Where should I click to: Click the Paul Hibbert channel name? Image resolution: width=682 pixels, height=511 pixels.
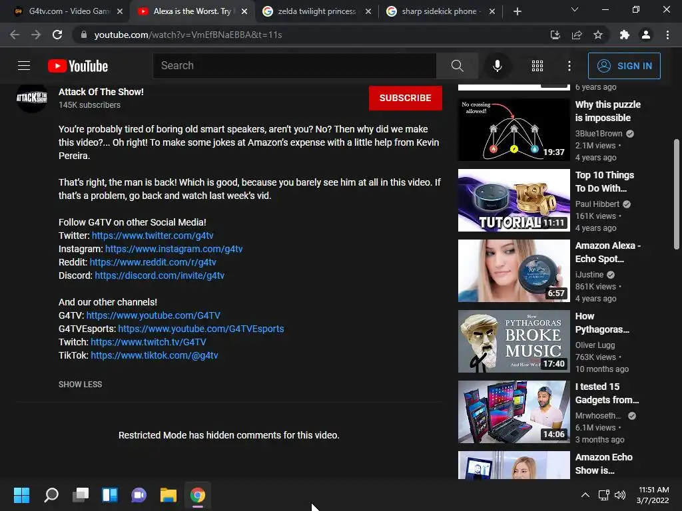point(597,204)
